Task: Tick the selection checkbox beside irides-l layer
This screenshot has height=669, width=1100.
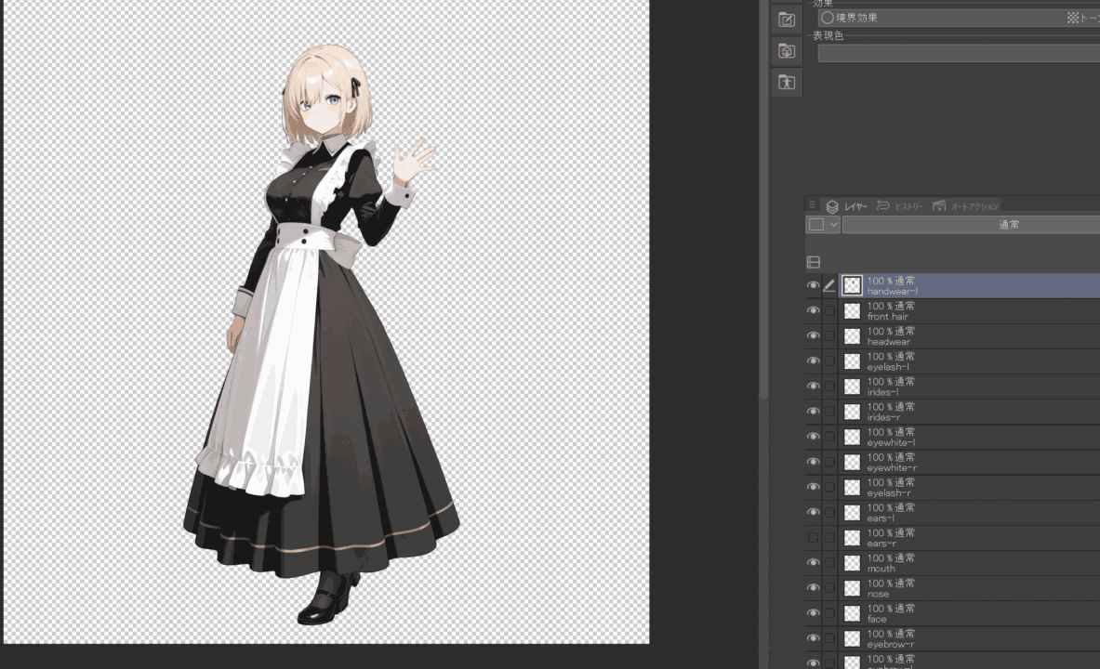Action: (x=829, y=387)
